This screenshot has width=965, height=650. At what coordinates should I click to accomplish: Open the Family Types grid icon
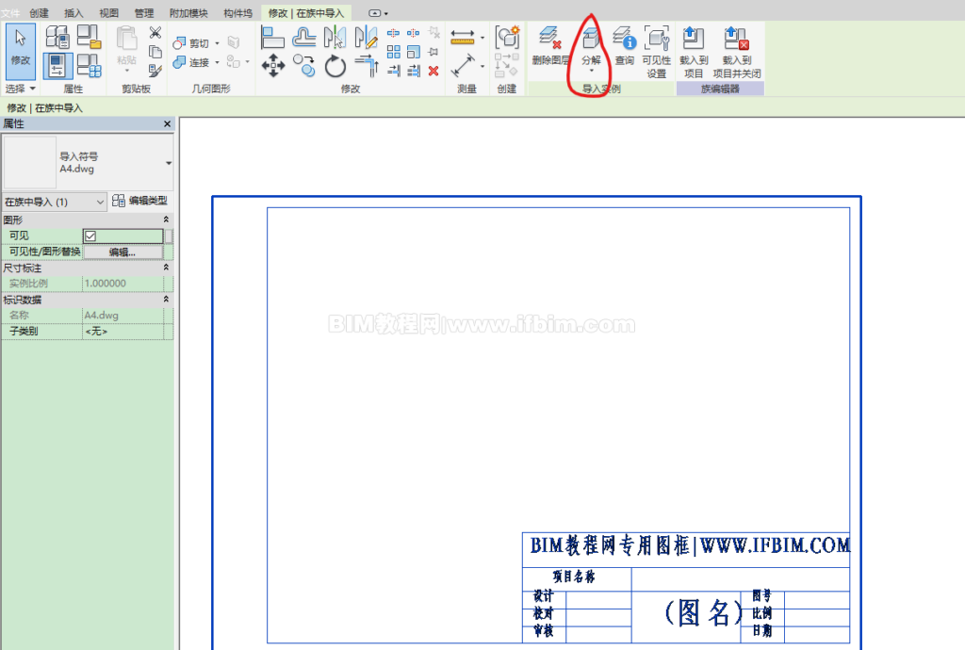pyautogui.click(x=90, y=66)
